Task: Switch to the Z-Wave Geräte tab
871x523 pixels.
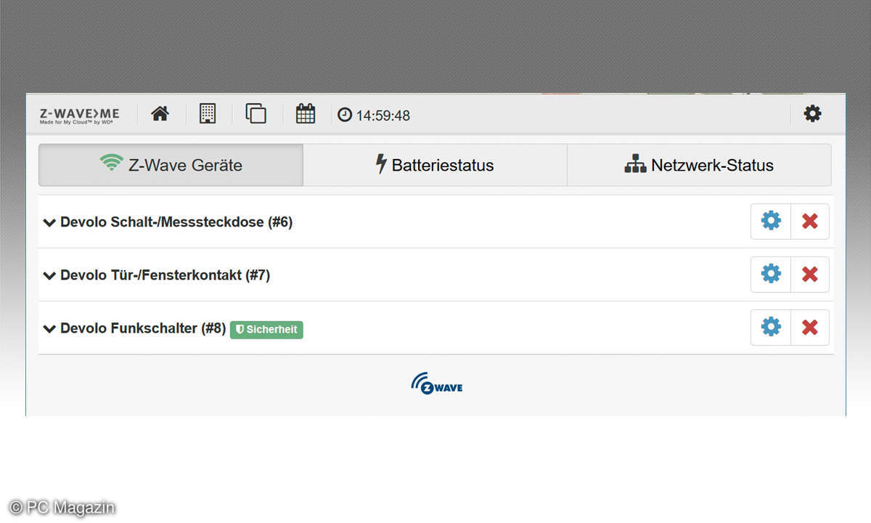Action: [x=171, y=165]
